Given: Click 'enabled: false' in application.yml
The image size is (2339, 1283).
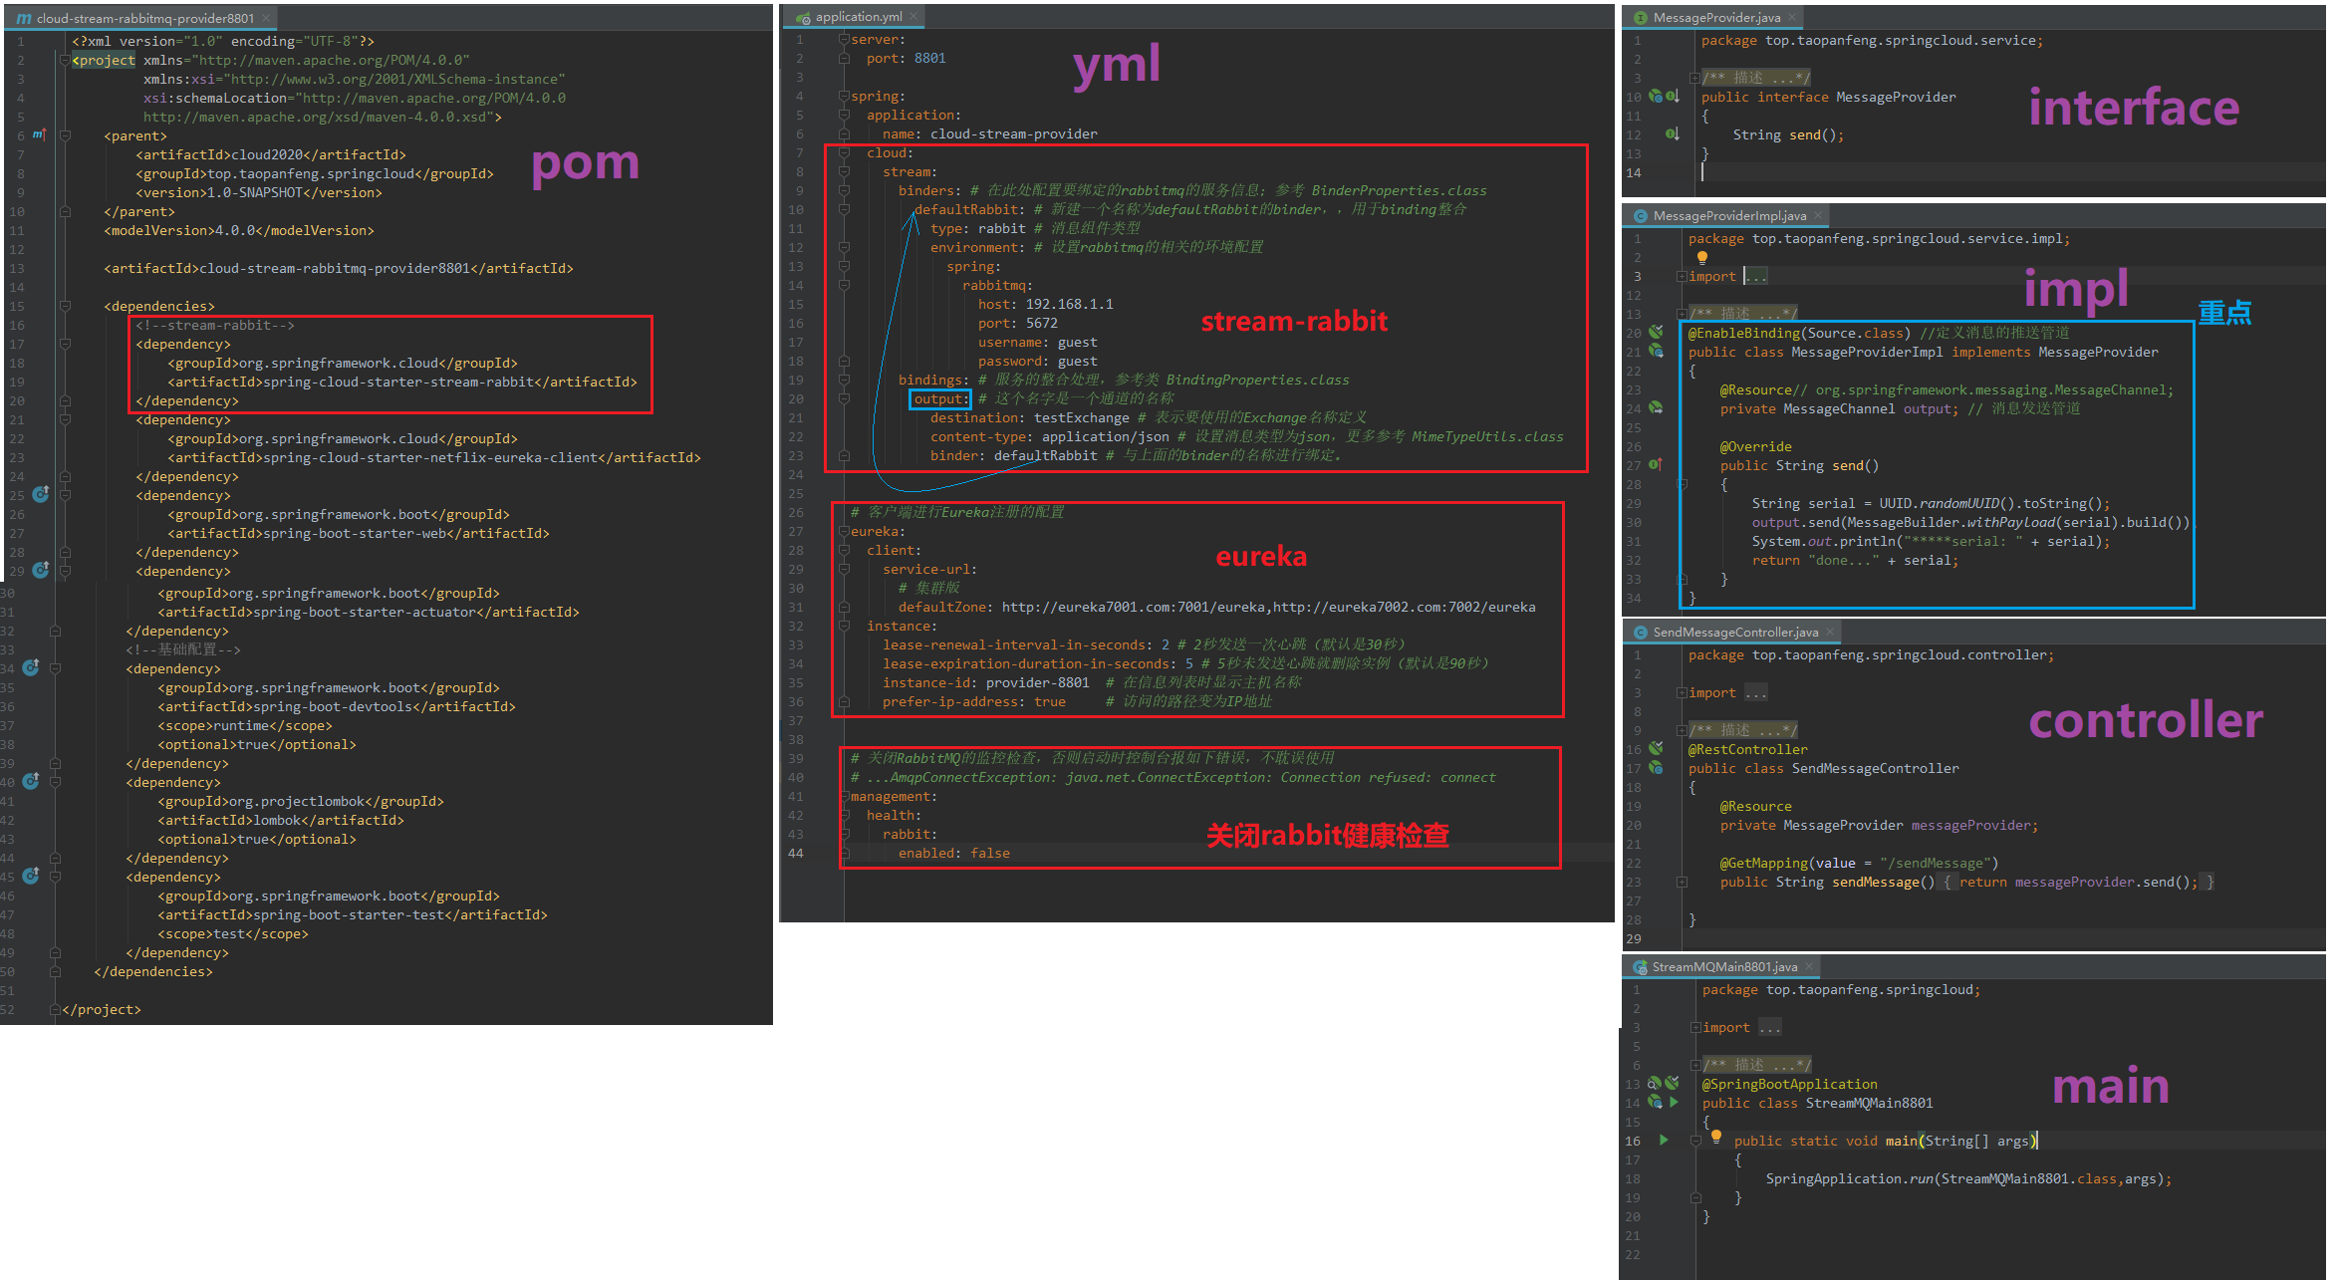Looking at the screenshot, I should click(x=953, y=854).
